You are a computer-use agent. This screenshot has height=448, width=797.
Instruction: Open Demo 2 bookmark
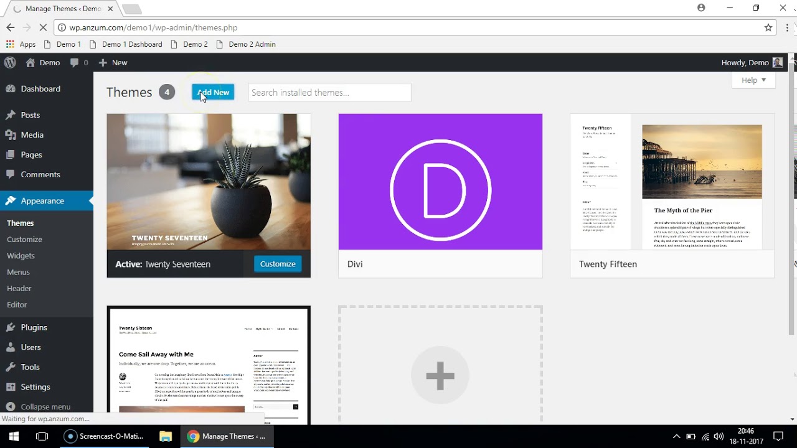tap(189, 44)
